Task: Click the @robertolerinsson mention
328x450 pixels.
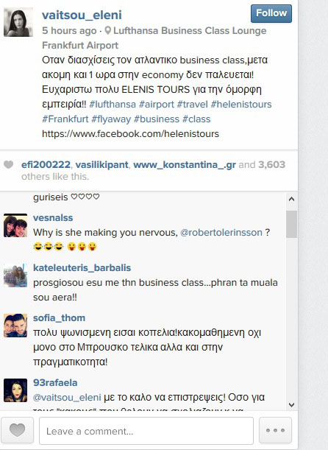Action: [221, 233]
